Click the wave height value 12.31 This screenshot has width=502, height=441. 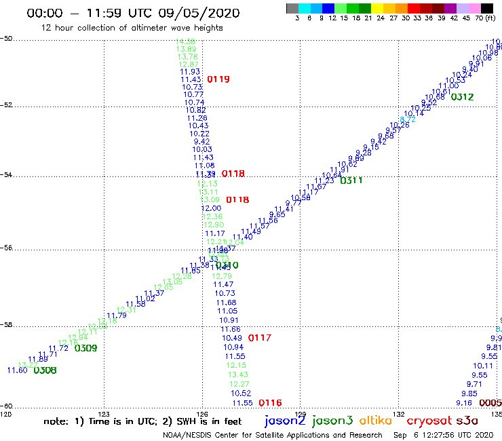tap(126, 309)
